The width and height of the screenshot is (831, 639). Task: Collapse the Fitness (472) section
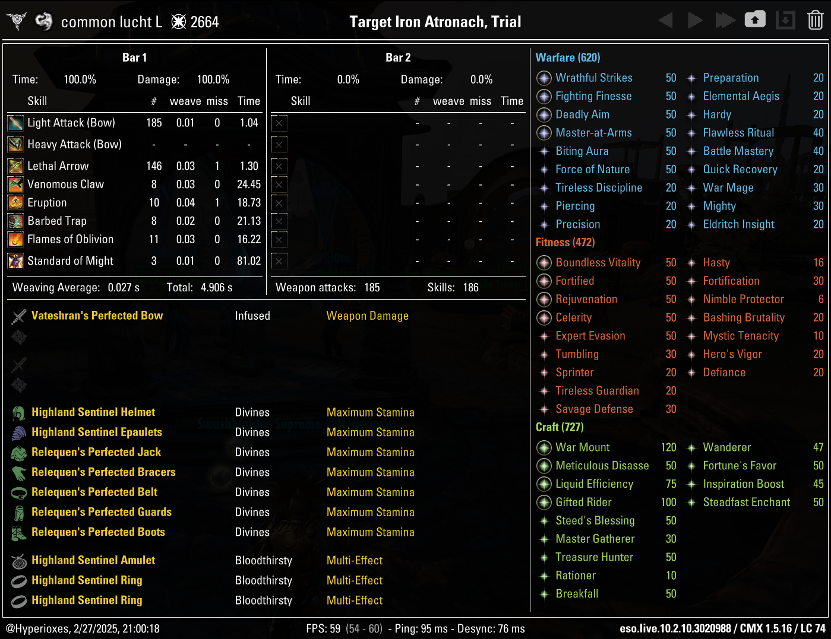[x=565, y=242]
